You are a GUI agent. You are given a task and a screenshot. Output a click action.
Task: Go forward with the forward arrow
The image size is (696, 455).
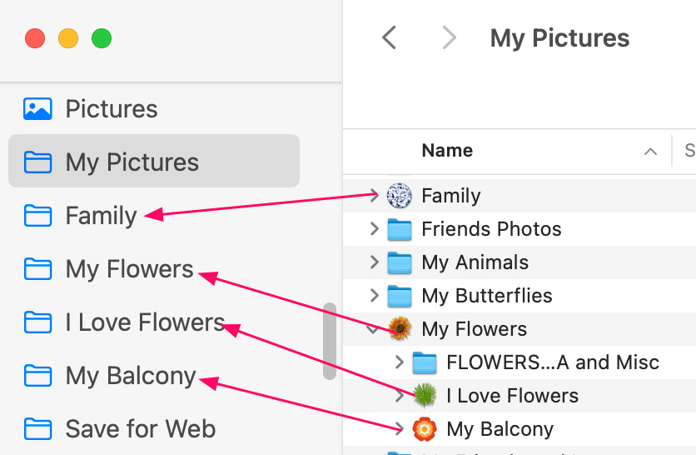[450, 37]
